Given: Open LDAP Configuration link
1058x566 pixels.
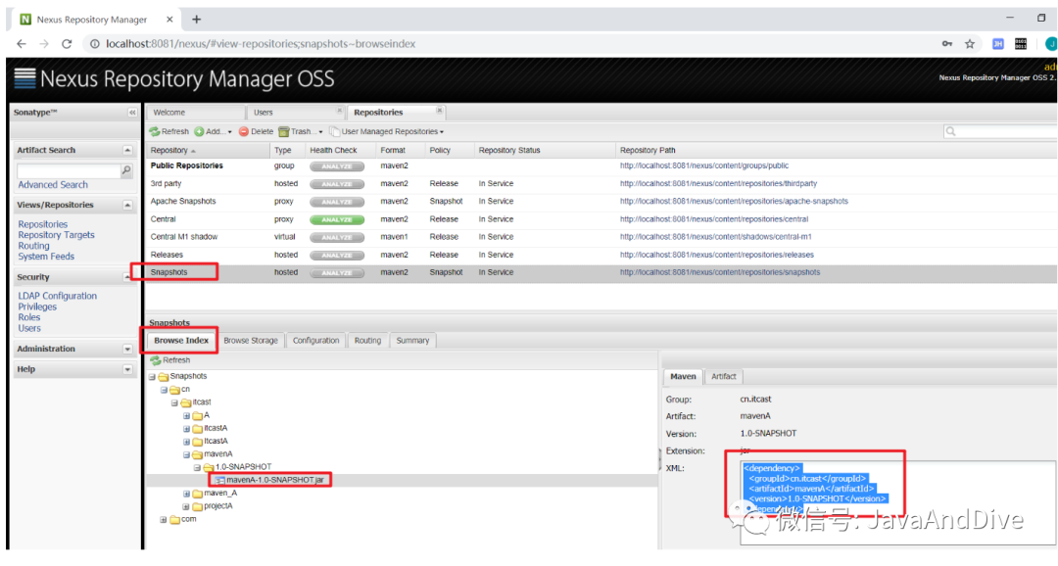Looking at the screenshot, I should pyautogui.click(x=58, y=296).
